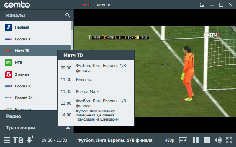Image resolution: width=236 pixels, height=147 pixels.
Task: Open the Радио section
Action: tap(29, 116)
